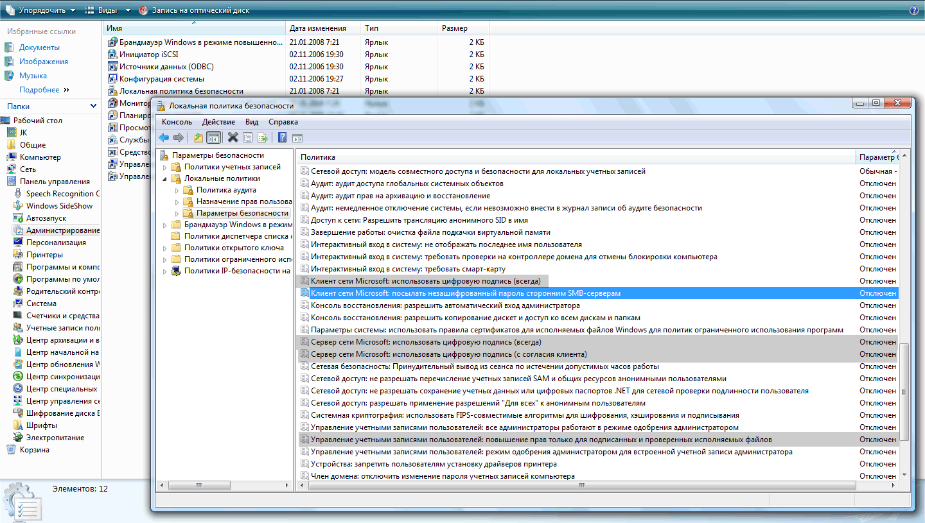Click the Export list toolbar icon

262,137
